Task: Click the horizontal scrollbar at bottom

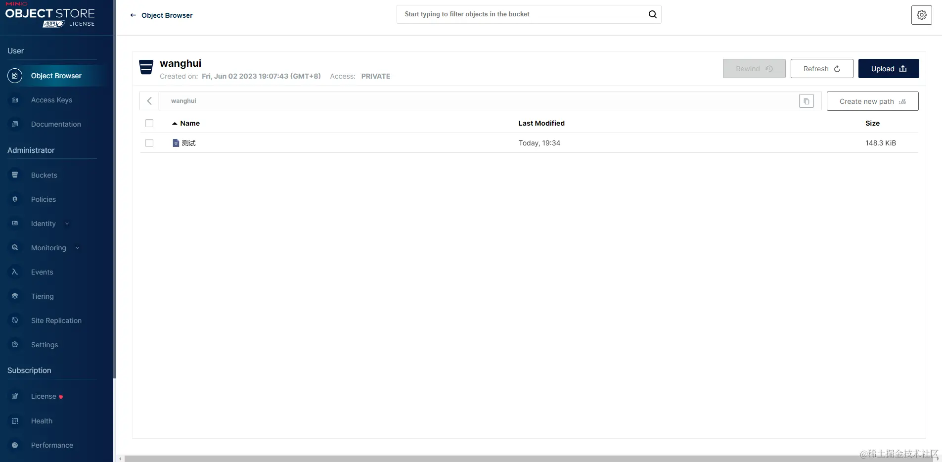Action: (529, 459)
